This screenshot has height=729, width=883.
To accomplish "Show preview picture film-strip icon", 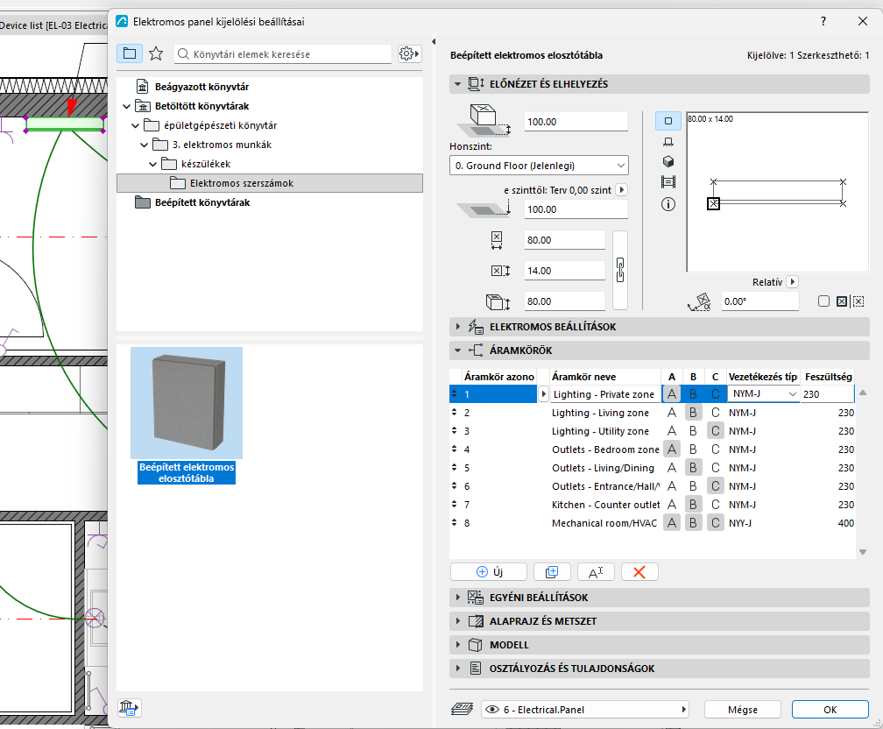I will coord(668,182).
